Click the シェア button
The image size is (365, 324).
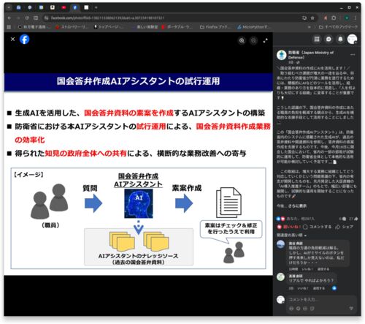pos(345,227)
